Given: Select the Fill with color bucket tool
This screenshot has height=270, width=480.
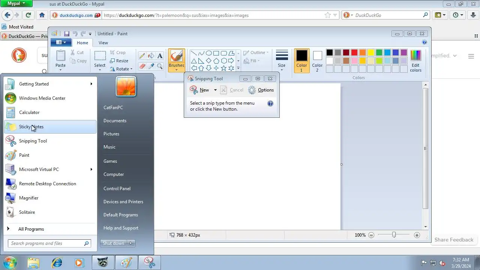Looking at the screenshot, I should pyautogui.click(x=151, y=56).
